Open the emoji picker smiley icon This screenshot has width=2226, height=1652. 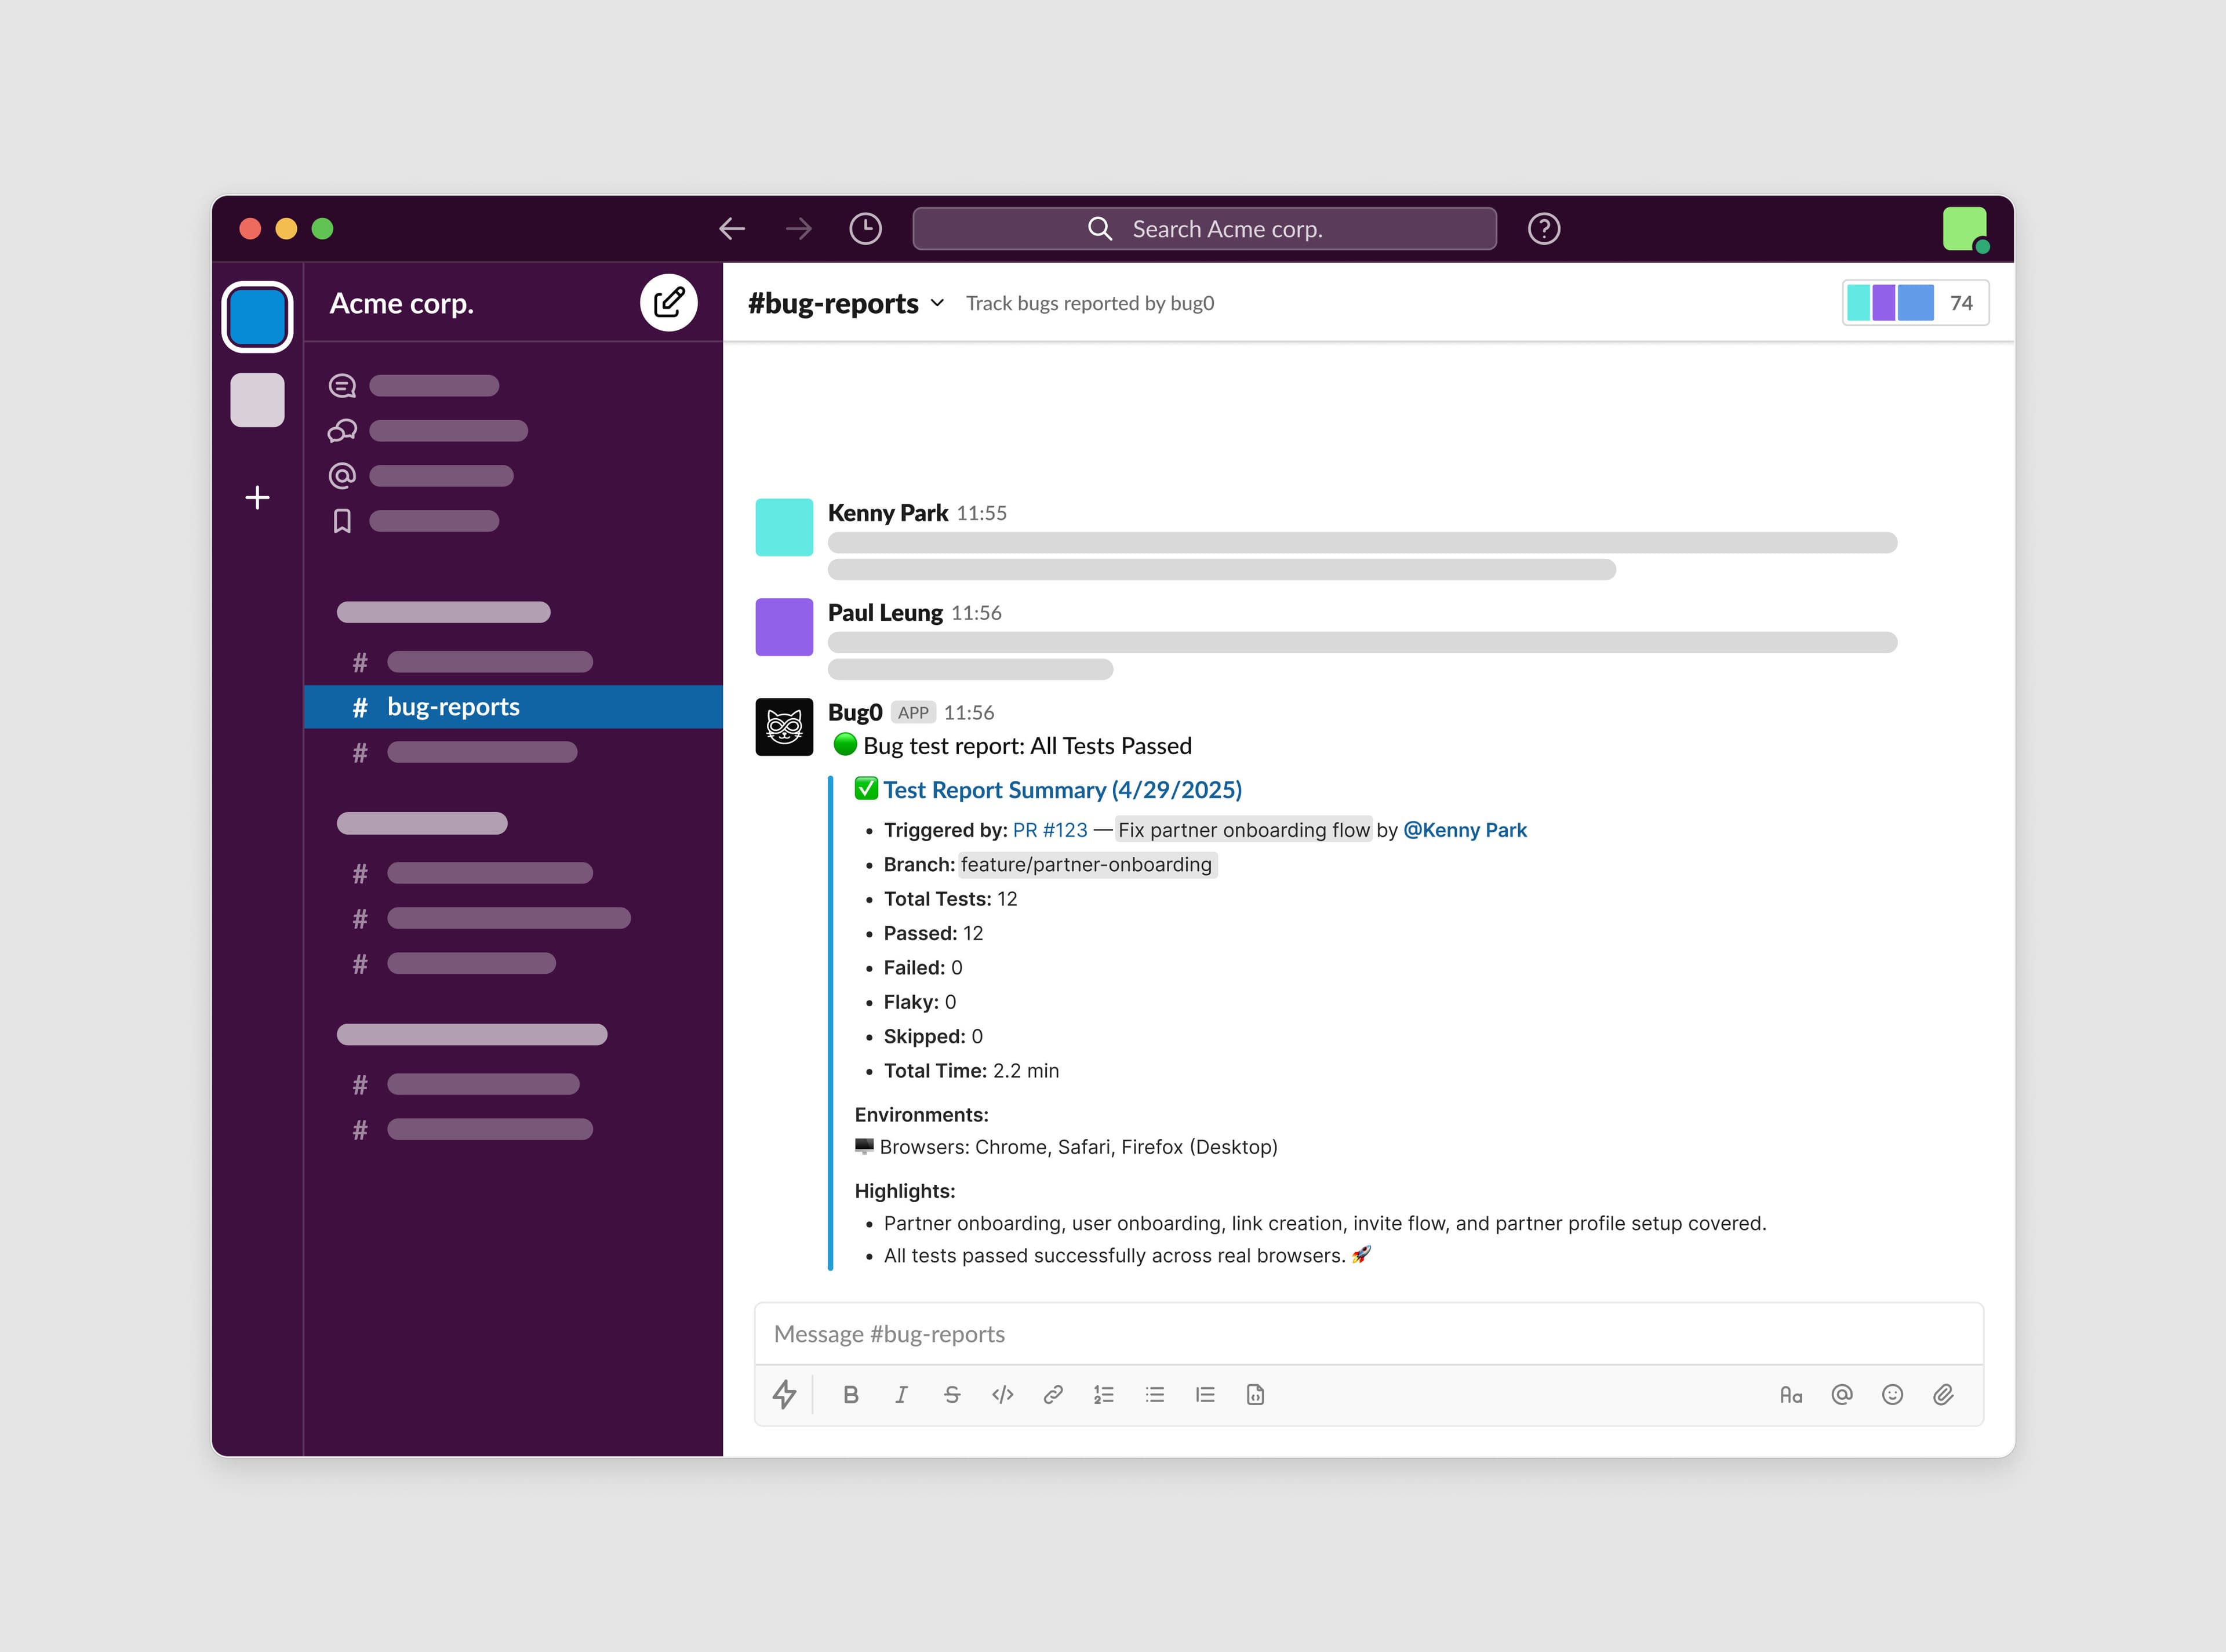point(1892,1395)
